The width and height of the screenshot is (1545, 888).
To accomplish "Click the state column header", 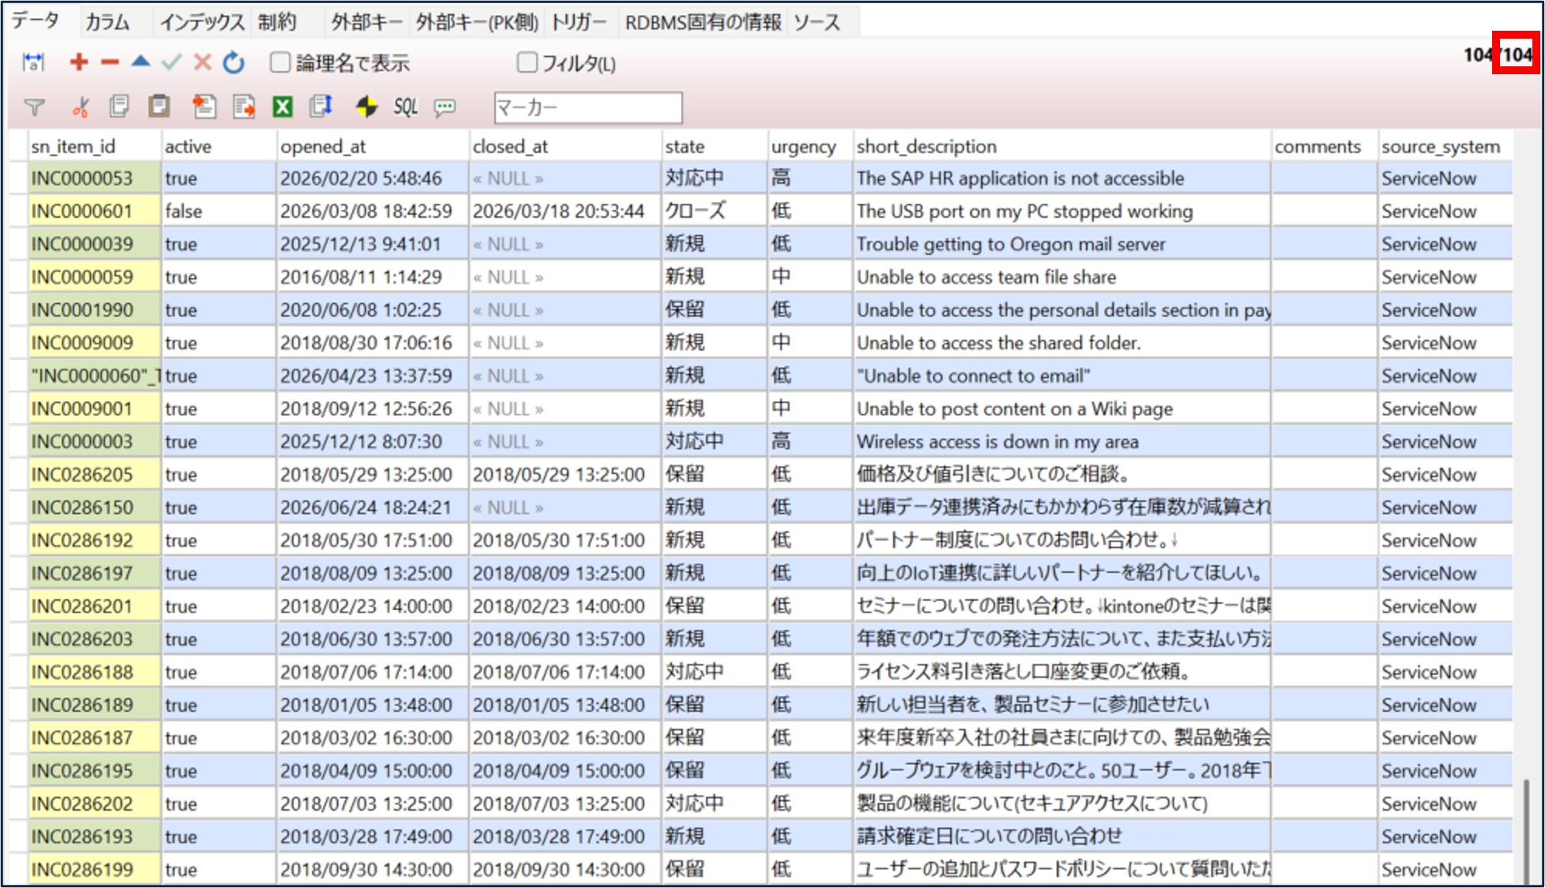I will tap(714, 147).
